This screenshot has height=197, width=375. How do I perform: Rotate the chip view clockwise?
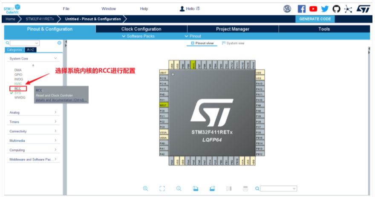click(x=196, y=188)
